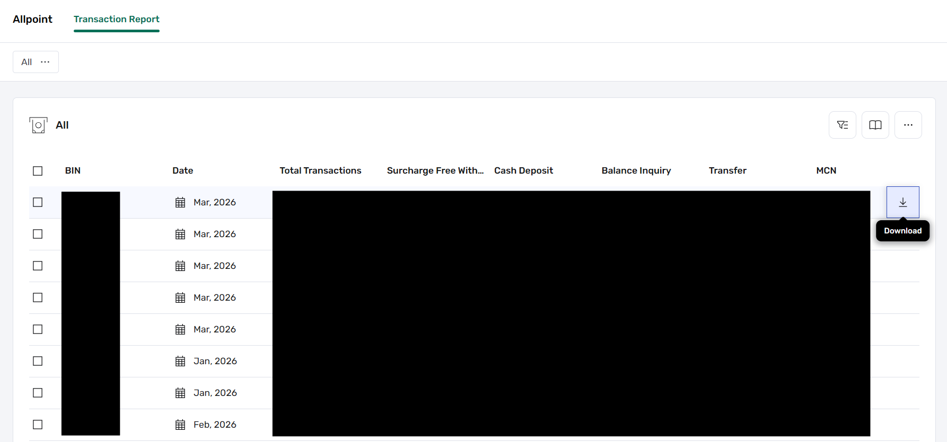947x442 pixels.
Task: Click the Cash Deposit column header
Action: pos(523,170)
